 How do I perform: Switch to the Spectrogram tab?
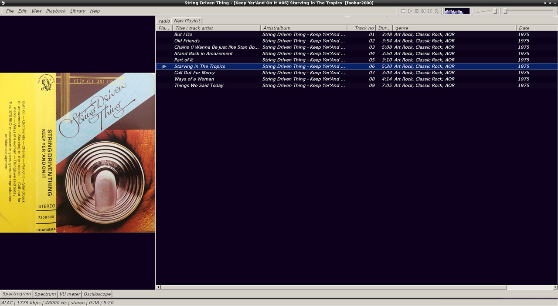[x=17, y=294]
